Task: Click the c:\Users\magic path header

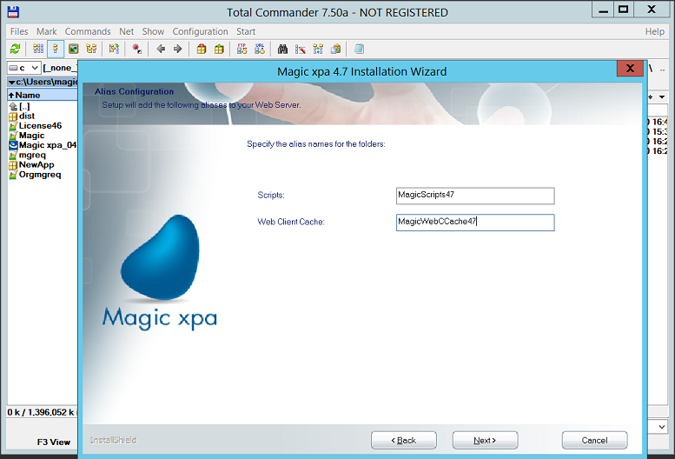Action: [43, 82]
